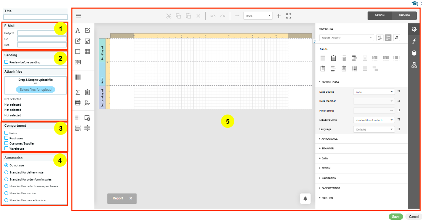Open the Field List database icon
Screen dimensions: 422x222
[414, 53]
